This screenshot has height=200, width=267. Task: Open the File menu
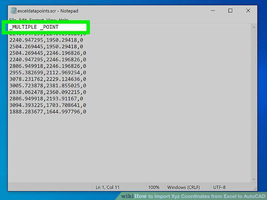tap(13, 20)
